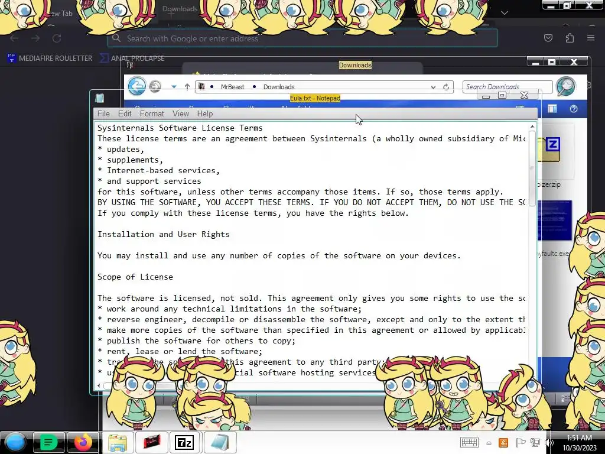Click the Notepad scroll up arrow
Image resolution: width=605 pixels, height=454 pixels.
tap(532, 127)
